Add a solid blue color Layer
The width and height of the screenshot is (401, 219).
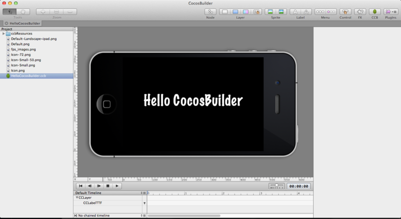(x=235, y=12)
